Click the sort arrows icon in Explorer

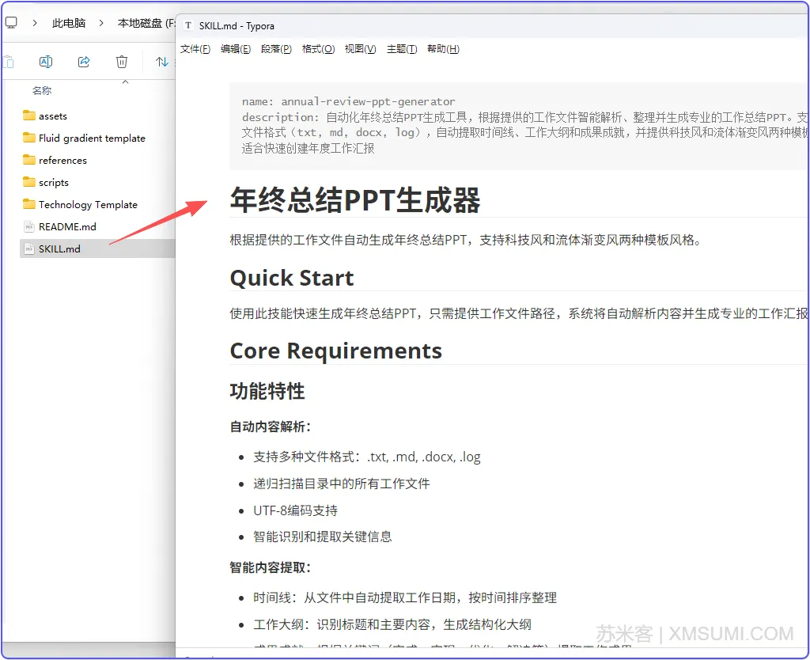[161, 62]
